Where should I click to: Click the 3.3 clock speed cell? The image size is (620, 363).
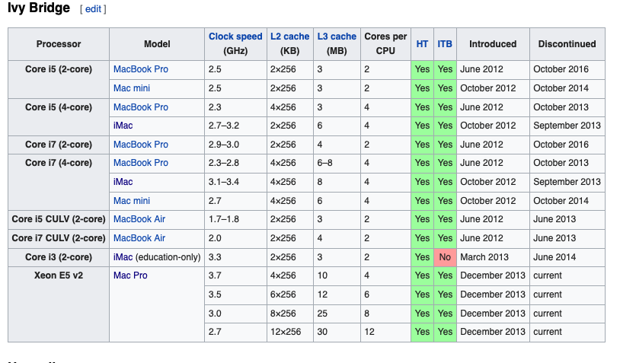[235, 257]
